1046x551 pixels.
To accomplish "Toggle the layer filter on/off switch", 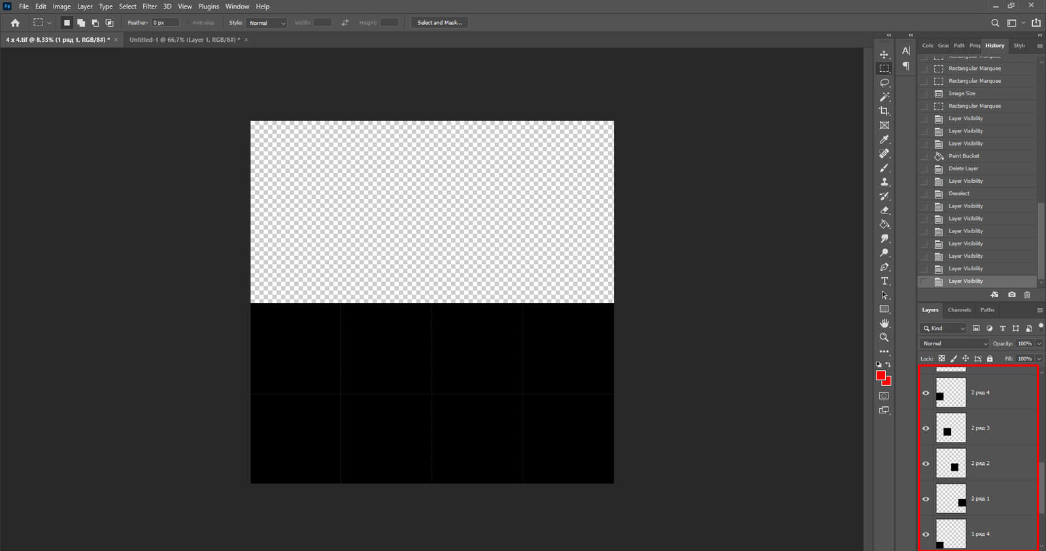I will (1040, 326).
